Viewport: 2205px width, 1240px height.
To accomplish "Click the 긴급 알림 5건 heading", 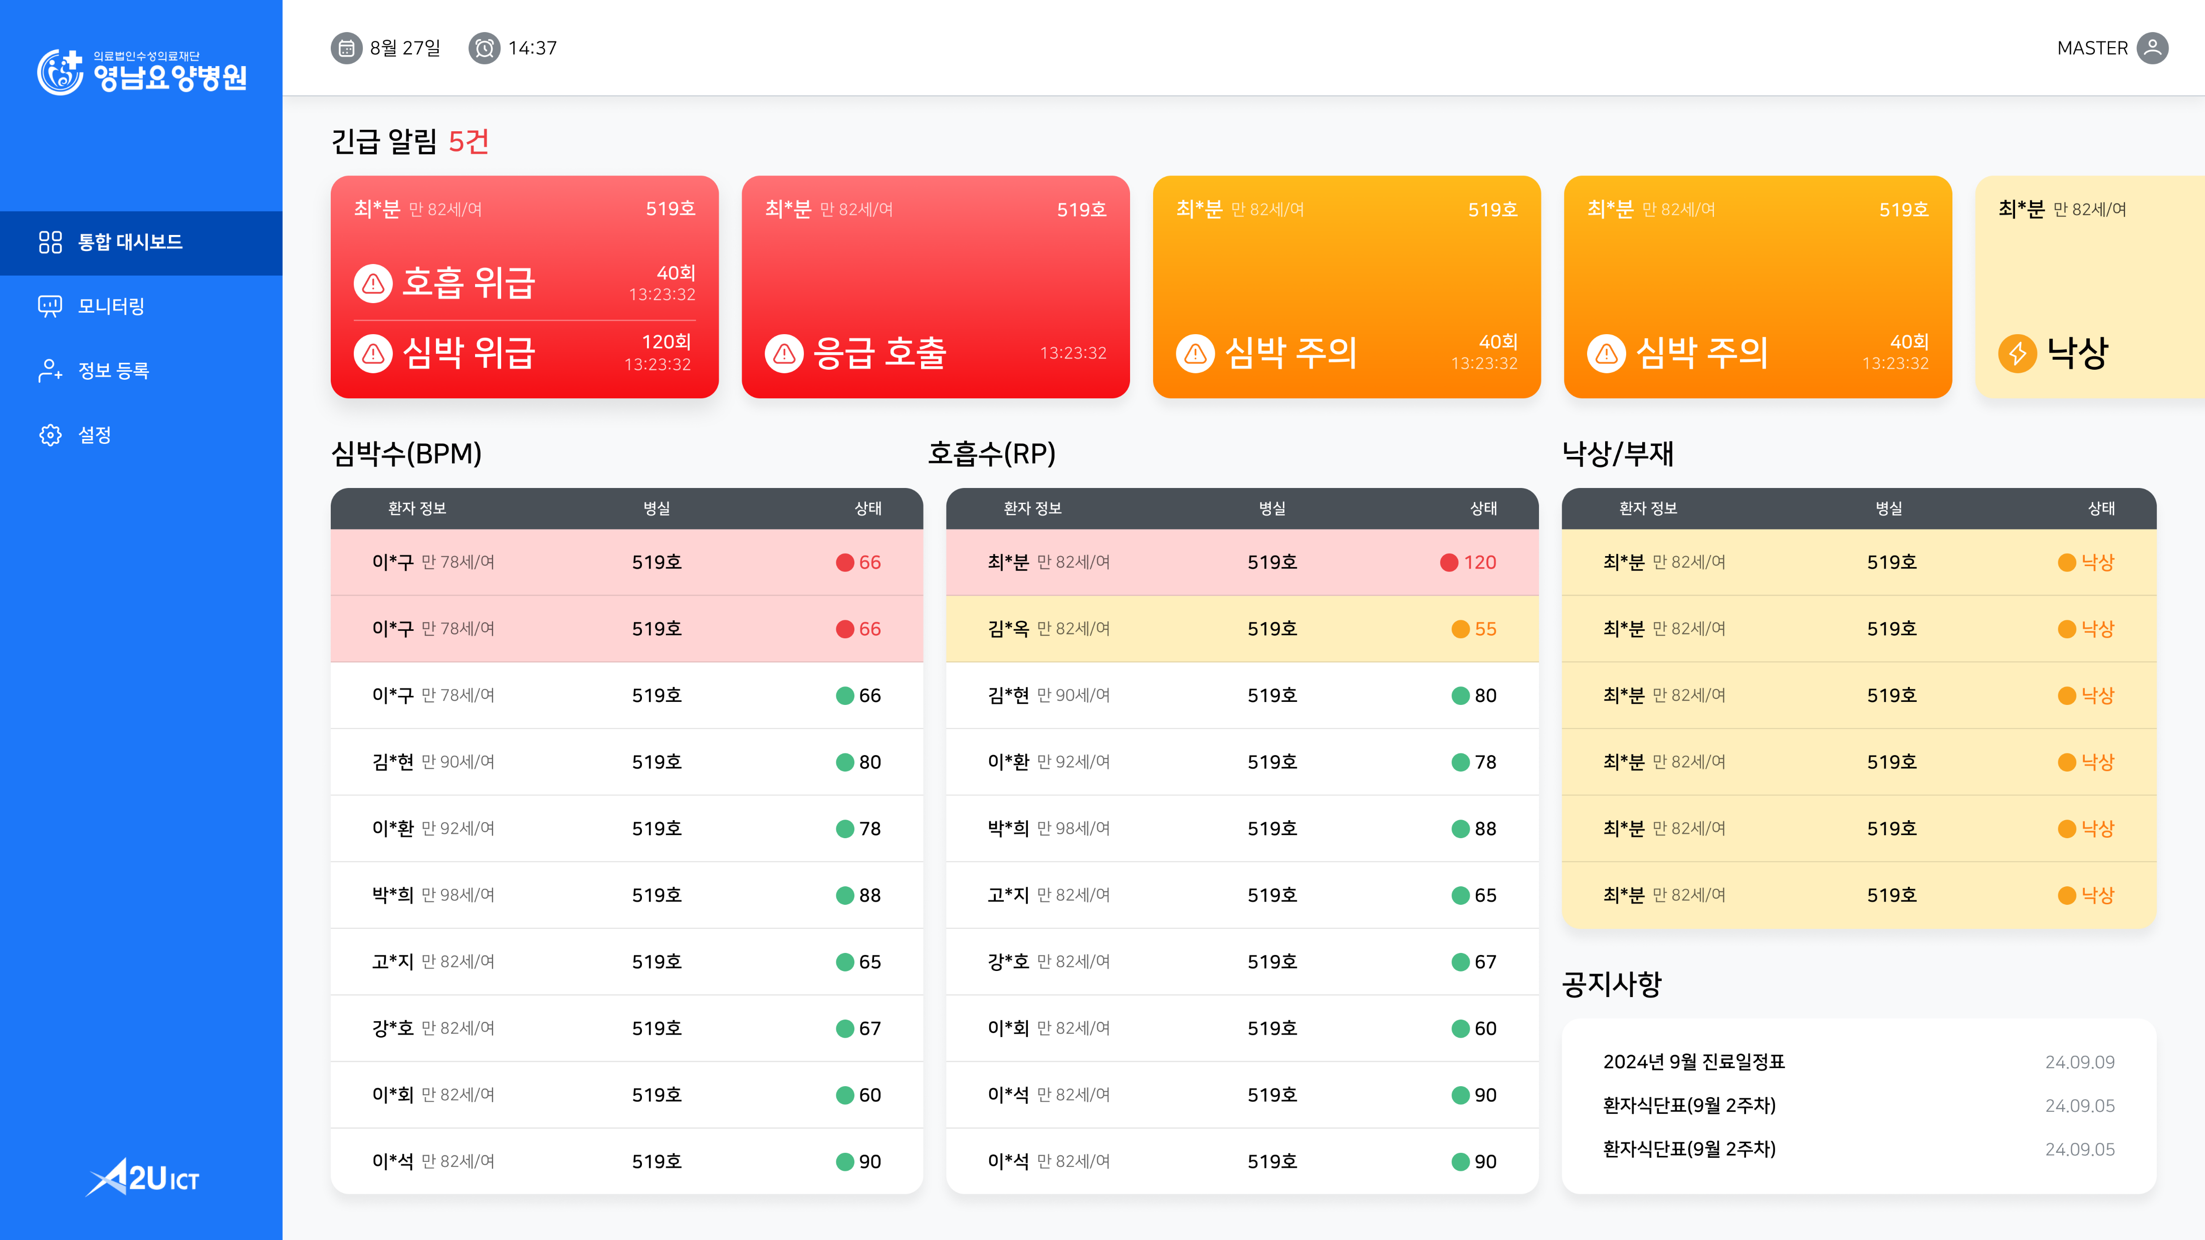I will click(x=410, y=141).
